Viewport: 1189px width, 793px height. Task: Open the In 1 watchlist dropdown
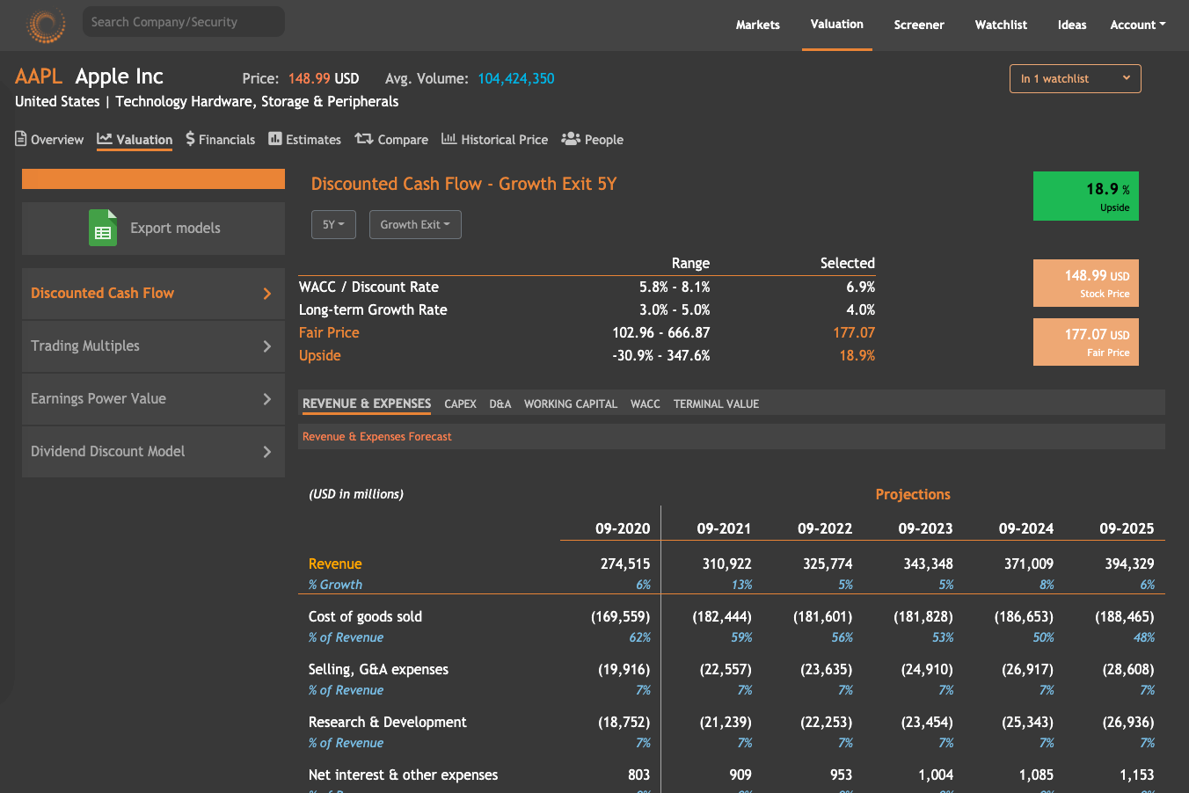pos(1075,78)
